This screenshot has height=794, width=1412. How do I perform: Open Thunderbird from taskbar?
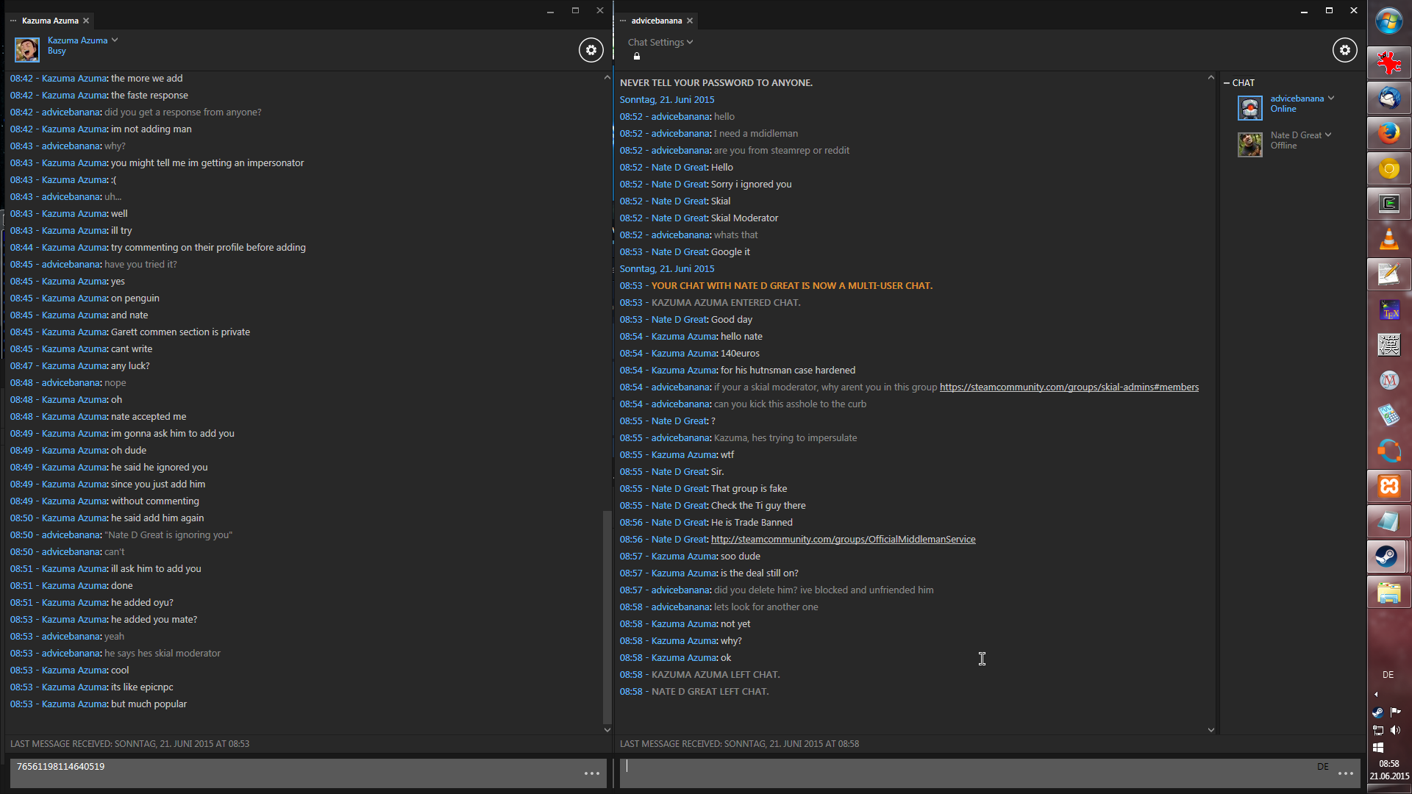[x=1388, y=98]
